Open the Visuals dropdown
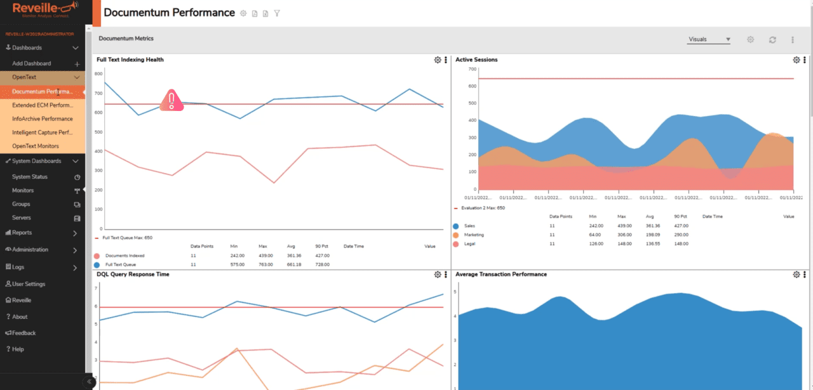The height and width of the screenshot is (390, 813). [x=708, y=39]
